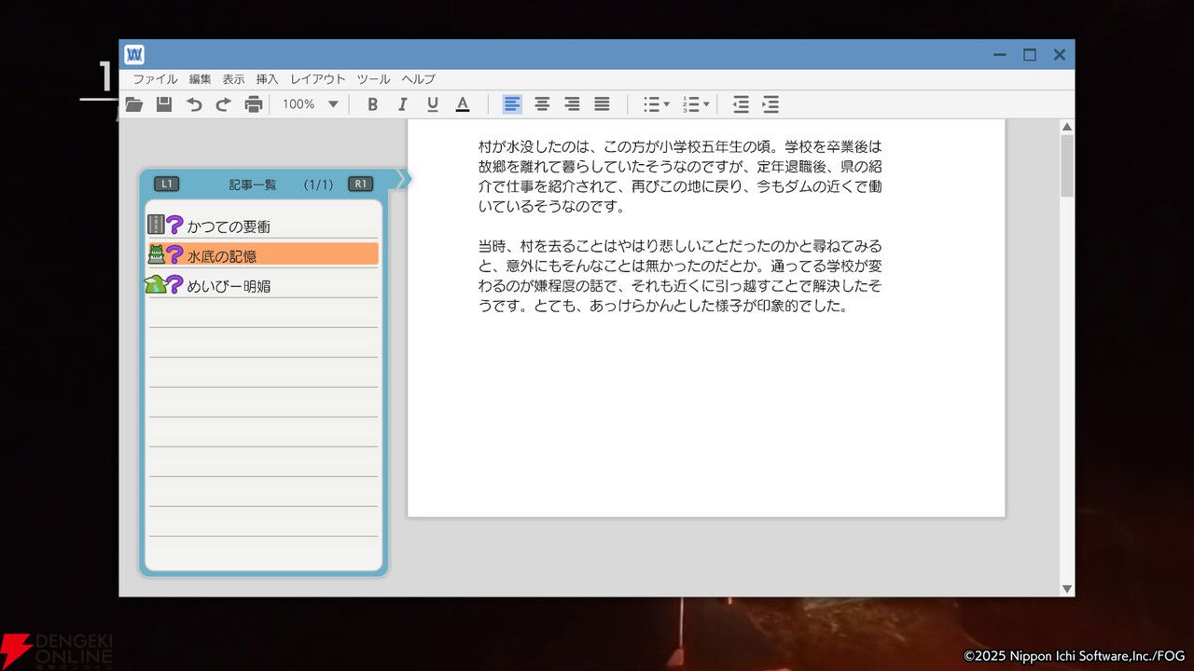Screen dimensions: 1194x671
Task: Decrease indent with the toolbar icon
Action: (x=741, y=104)
